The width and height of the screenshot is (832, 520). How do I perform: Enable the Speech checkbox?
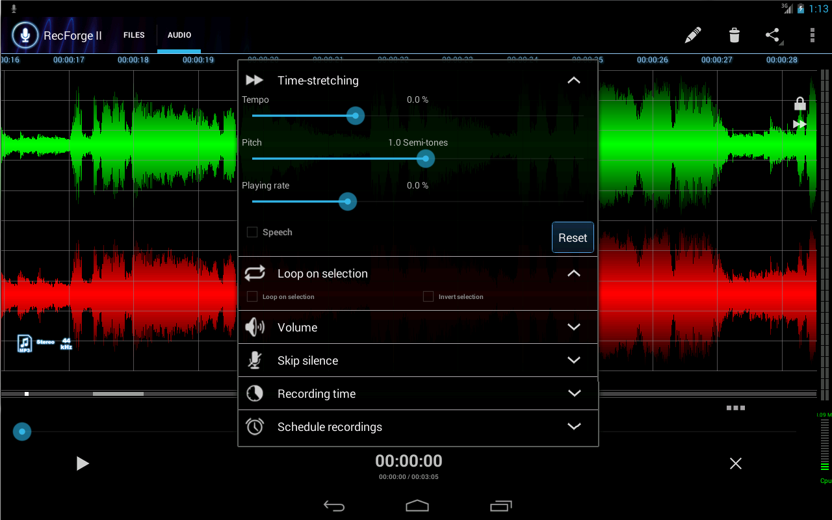(x=252, y=231)
